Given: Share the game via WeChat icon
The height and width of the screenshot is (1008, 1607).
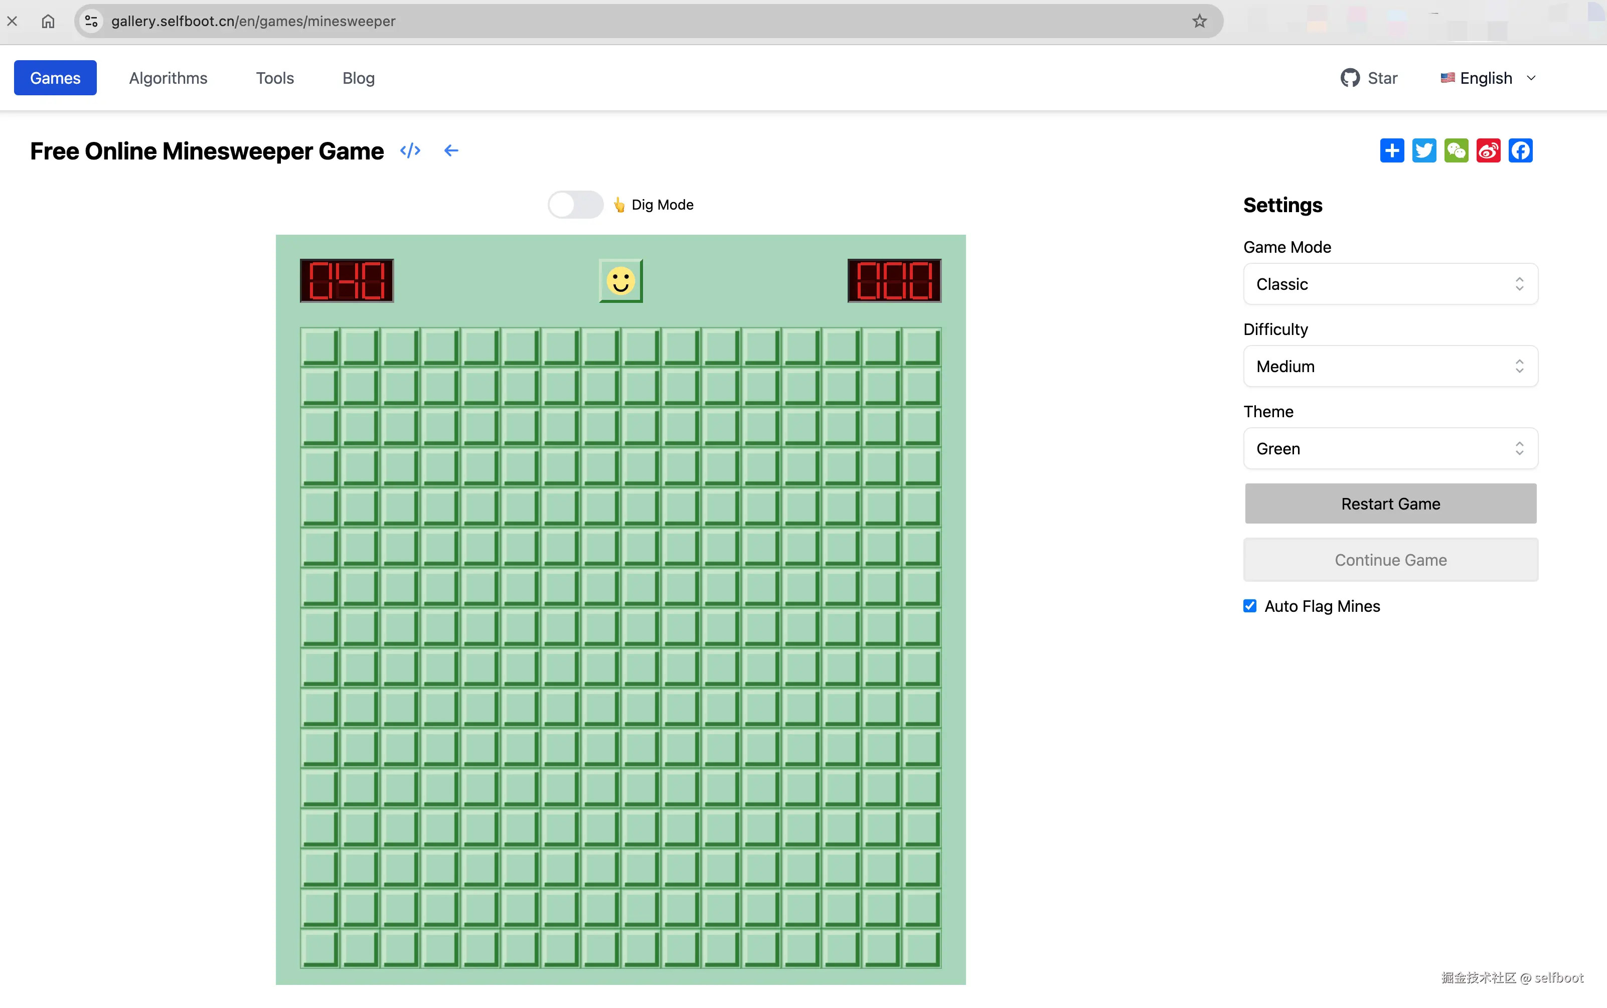Looking at the screenshot, I should [x=1456, y=150].
